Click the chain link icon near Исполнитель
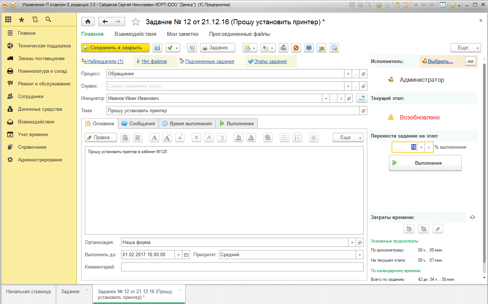 click(x=470, y=62)
